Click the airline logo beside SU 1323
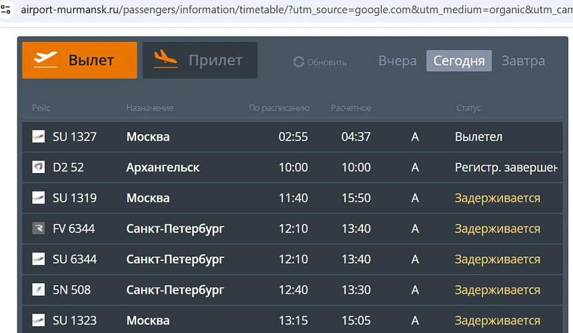573x333 pixels. (x=39, y=320)
